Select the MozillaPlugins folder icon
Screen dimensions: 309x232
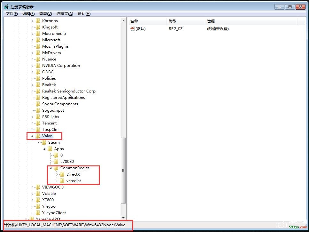(38, 46)
